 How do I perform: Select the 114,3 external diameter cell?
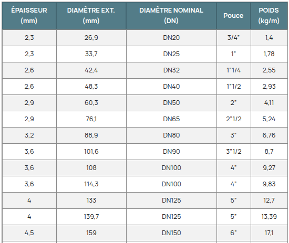tap(91, 184)
